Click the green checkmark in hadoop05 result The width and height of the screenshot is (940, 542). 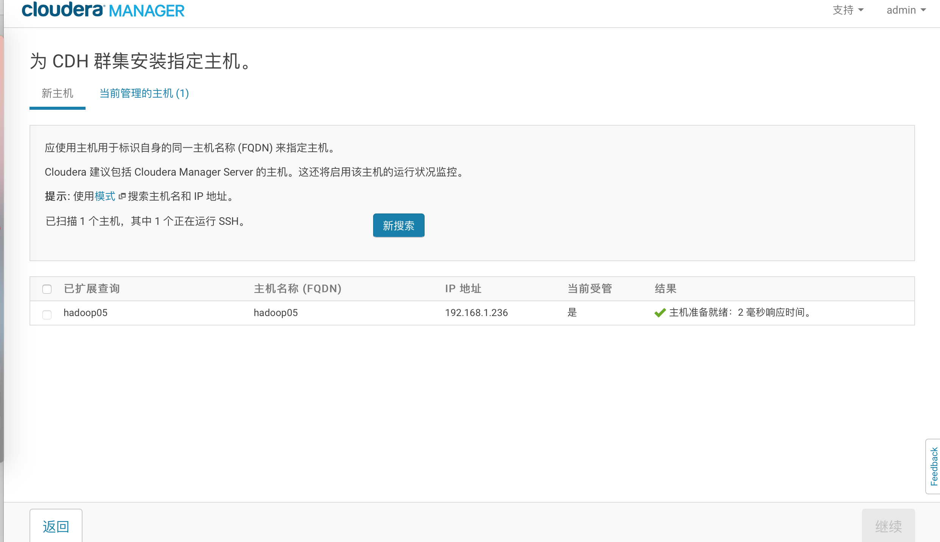(x=660, y=313)
